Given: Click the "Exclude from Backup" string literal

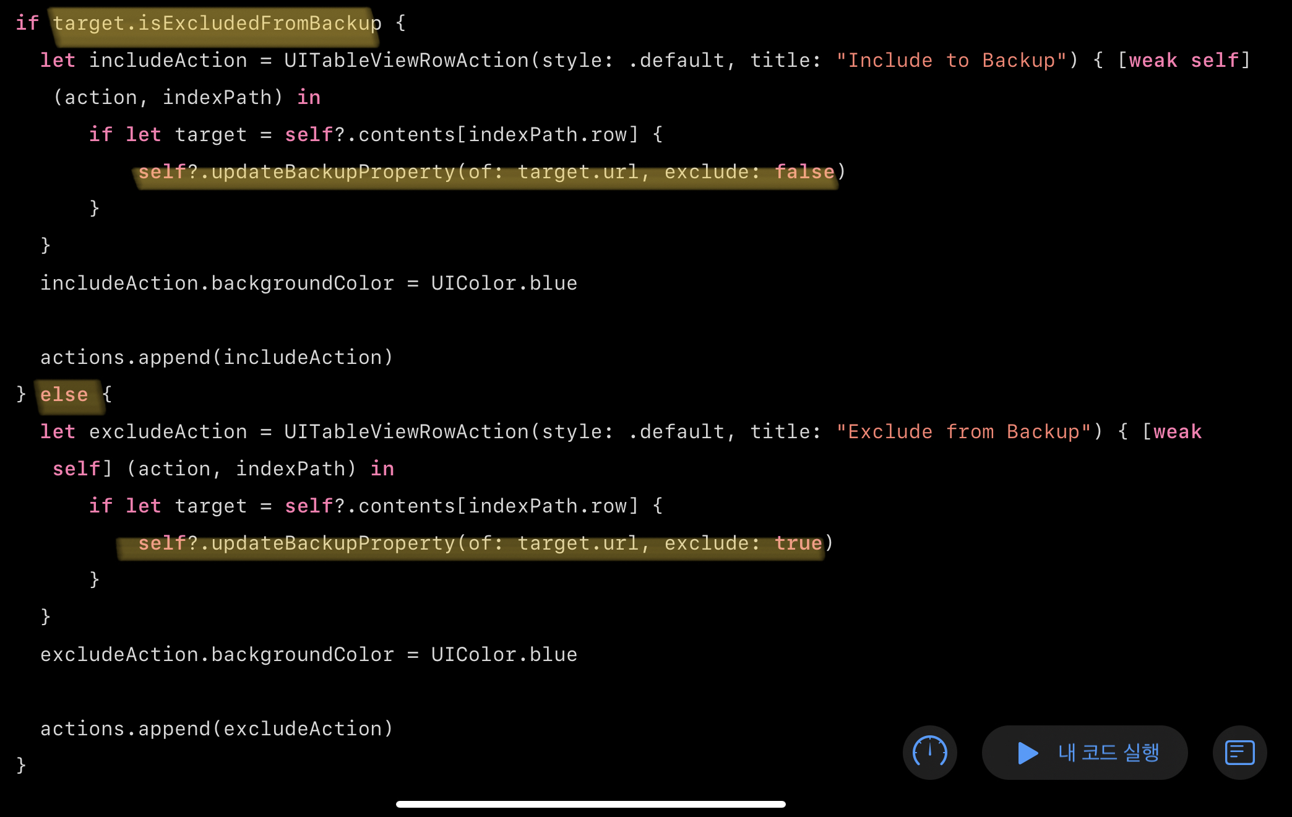Looking at the screenshot, I should tap(963, 432).
